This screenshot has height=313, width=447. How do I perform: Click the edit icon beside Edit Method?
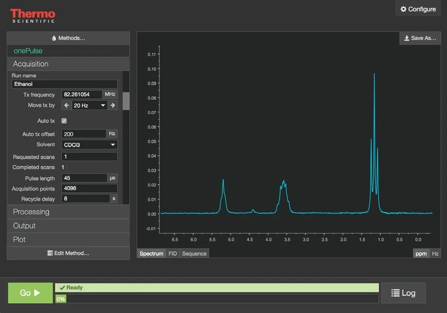click(50, 253)
